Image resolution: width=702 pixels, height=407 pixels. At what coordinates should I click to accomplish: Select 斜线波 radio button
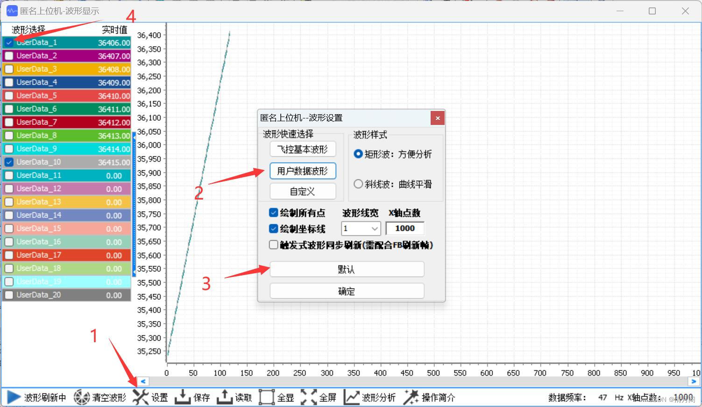(x=358, y=184)
